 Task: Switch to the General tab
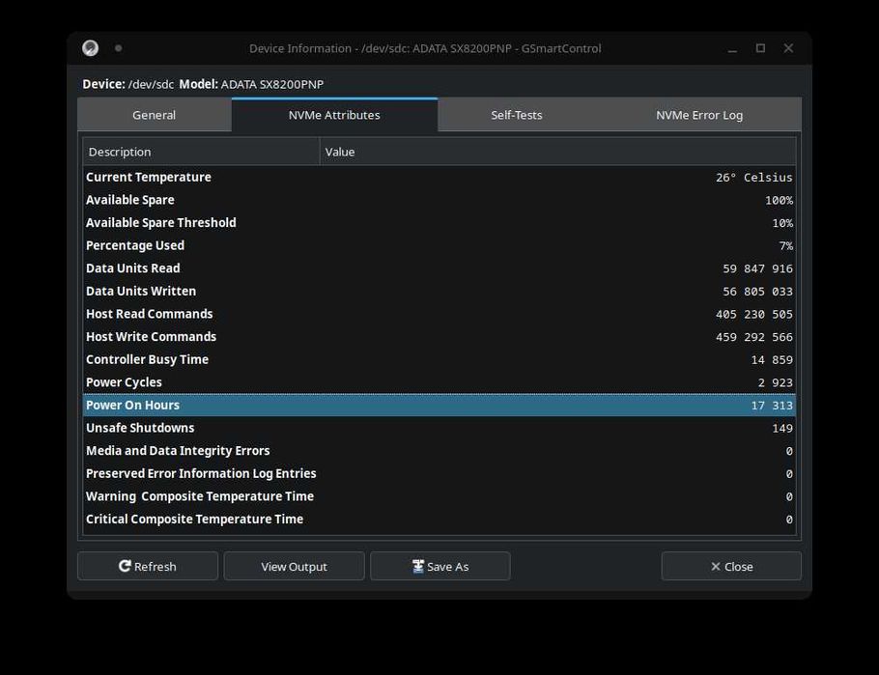155,115
